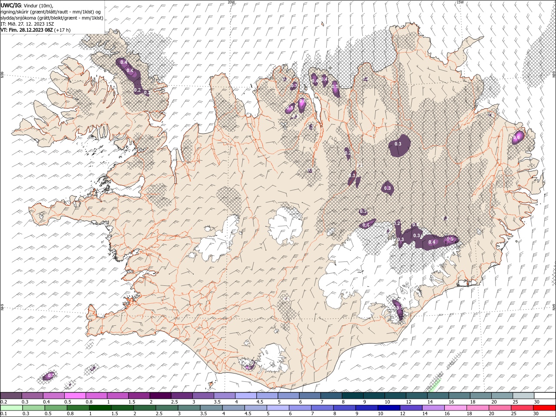Click the '0.1' number under the rain legend

tap(3, 414)
